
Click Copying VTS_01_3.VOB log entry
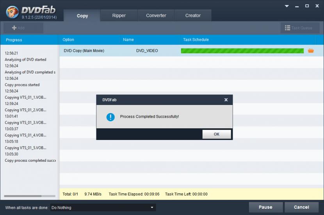click(x=25, y=122)
